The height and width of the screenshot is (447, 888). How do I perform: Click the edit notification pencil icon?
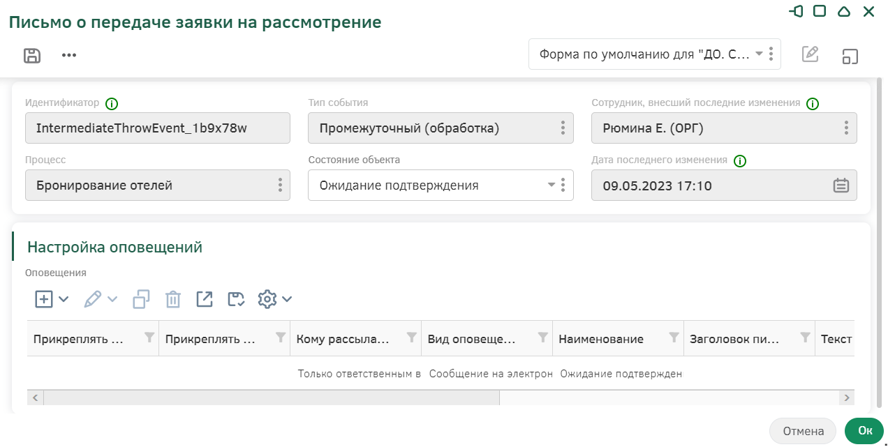(x=92, y=299)
